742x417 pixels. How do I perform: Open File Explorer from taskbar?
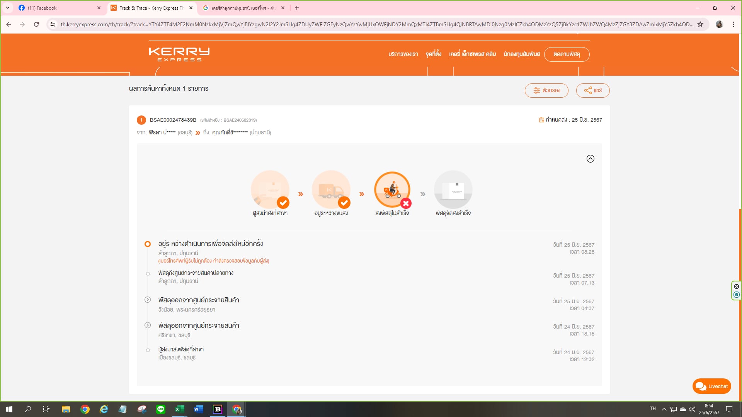click(66, 409)
